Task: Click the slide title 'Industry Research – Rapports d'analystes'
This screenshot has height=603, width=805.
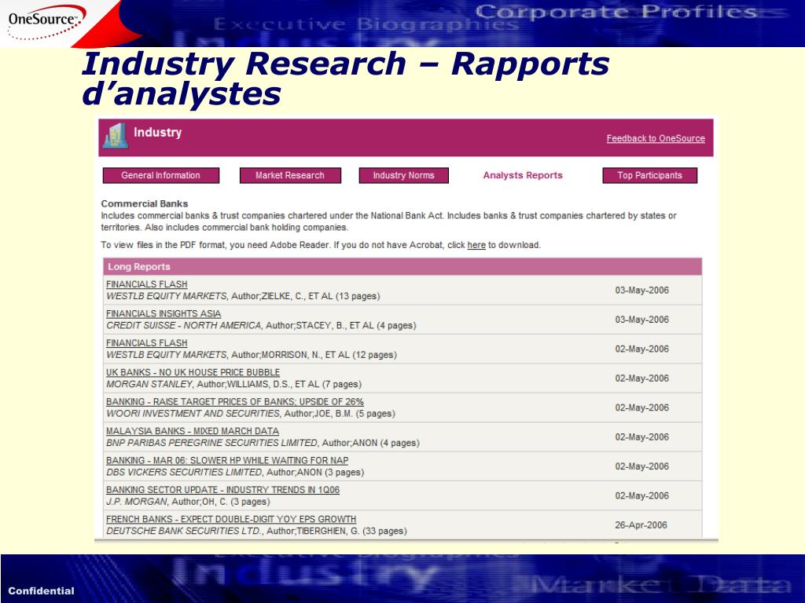Action: pyautogui.click(x=345, y=79)
